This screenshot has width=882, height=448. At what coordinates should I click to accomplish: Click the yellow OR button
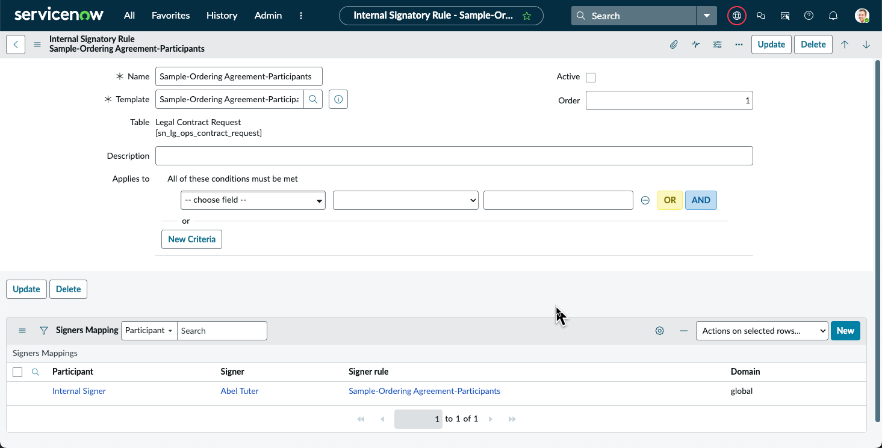[x=670, y=200]
